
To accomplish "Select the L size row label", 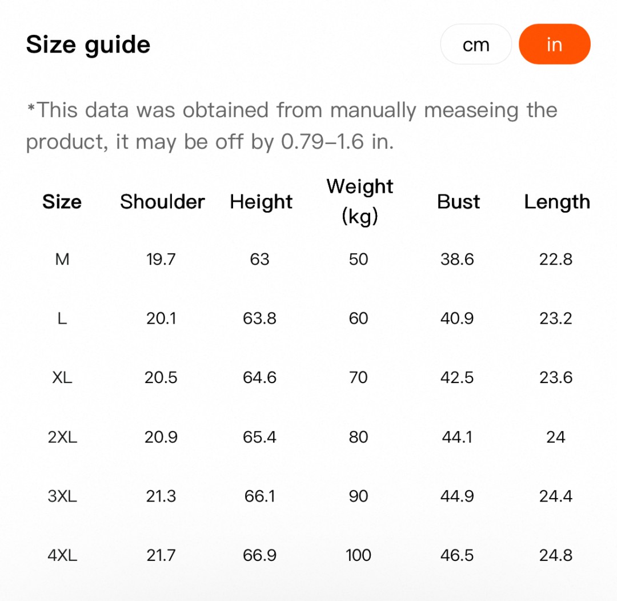I will tap(62, 319).
